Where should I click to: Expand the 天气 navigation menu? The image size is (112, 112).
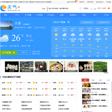17,15
